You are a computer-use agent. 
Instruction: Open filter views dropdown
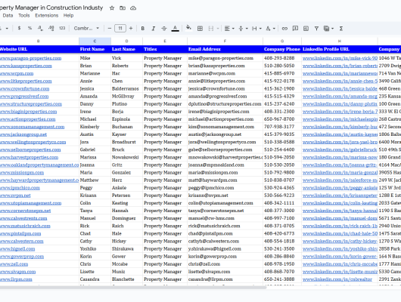point(328,29)
